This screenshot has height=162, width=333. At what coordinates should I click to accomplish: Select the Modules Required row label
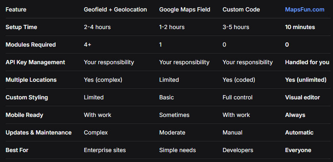[x=31, y=45]
